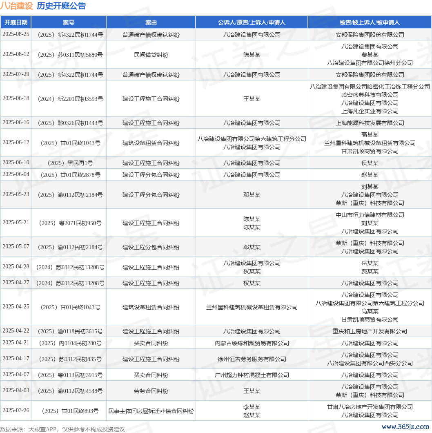Open 中山市恒力信建材有限公司 defendant entry
Image resolution: width=432 pixels, height=433 pixels.
(370, 215)
